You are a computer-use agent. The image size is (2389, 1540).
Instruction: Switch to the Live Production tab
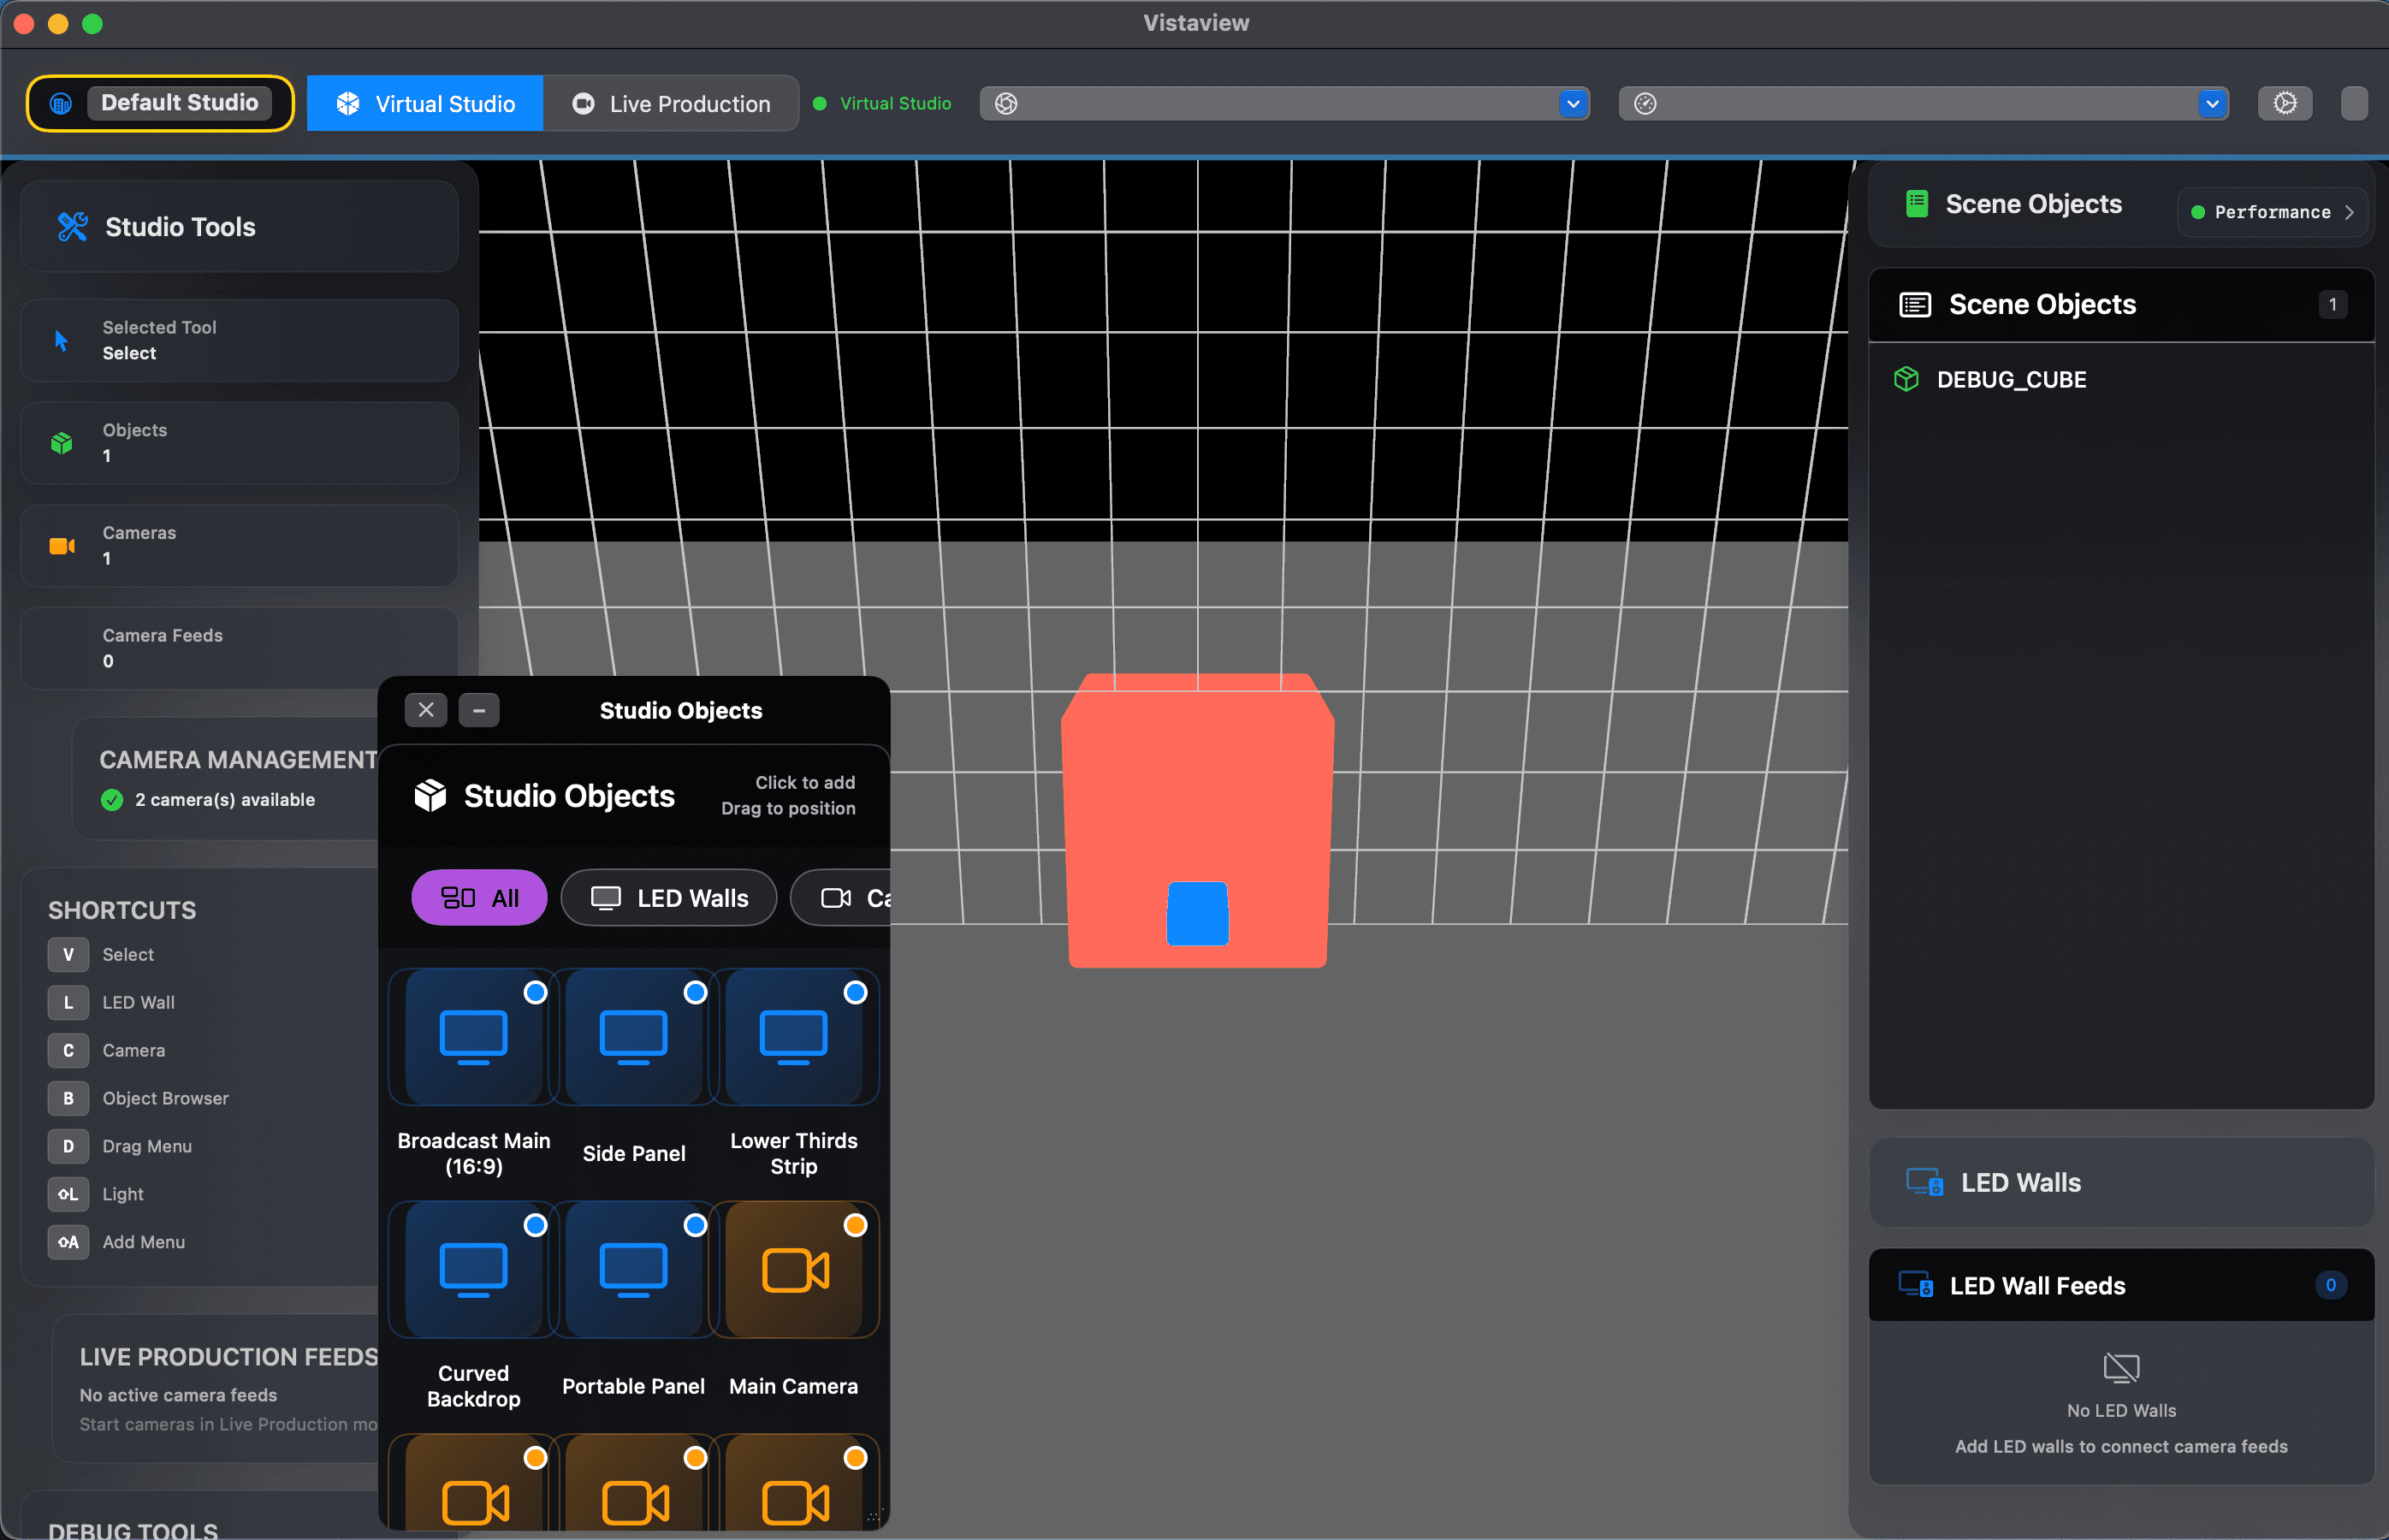click(x=670, y=103)
